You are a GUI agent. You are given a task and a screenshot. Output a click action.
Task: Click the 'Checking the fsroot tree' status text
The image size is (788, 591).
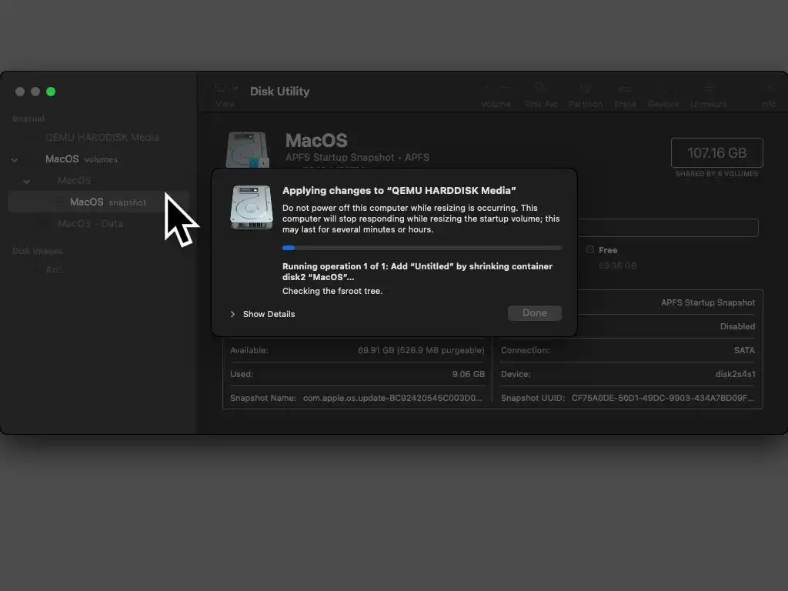coord(332,291)
